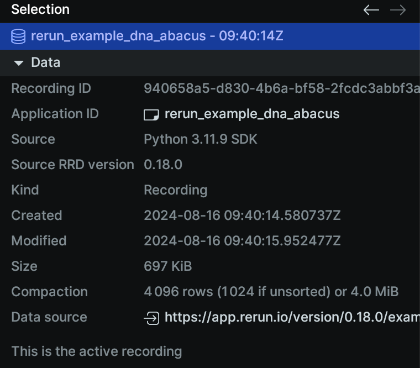420x368 pixels.
Task: Click the rerun_example_dna_abacus Application ID value
Action: pos(252,114)
